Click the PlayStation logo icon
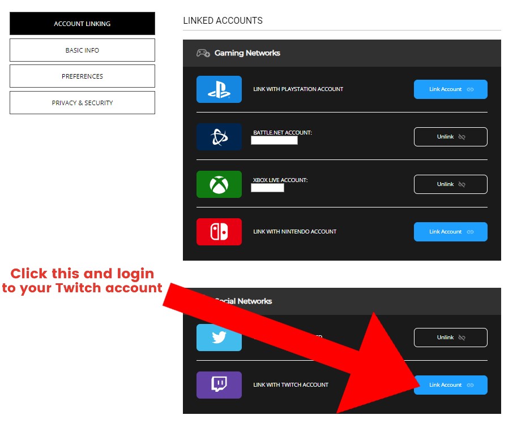517x428 pixels. click(219, 89)
